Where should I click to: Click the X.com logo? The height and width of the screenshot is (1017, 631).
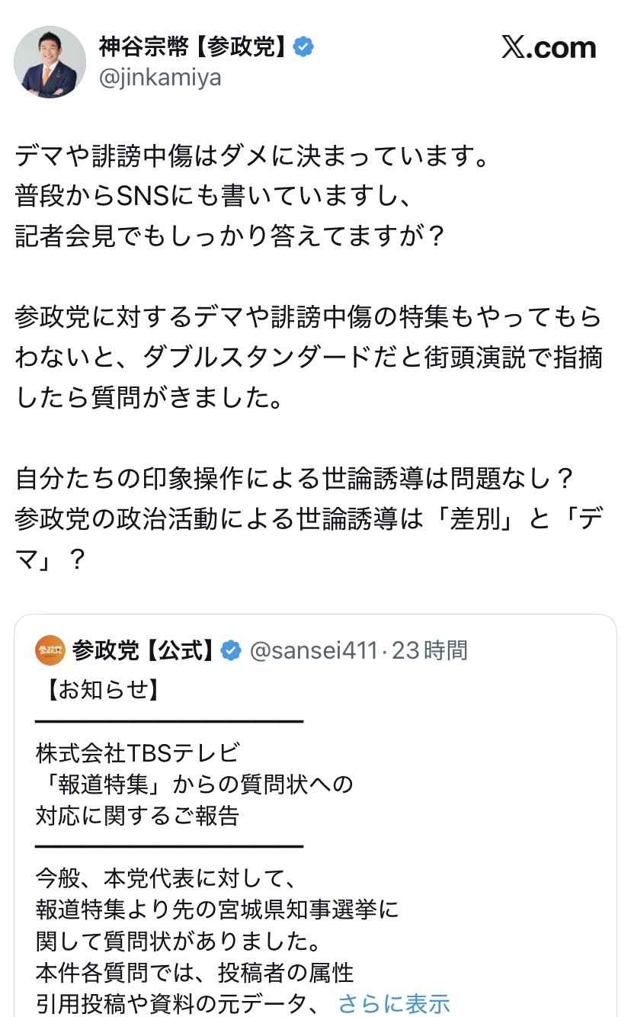point(548,48)
